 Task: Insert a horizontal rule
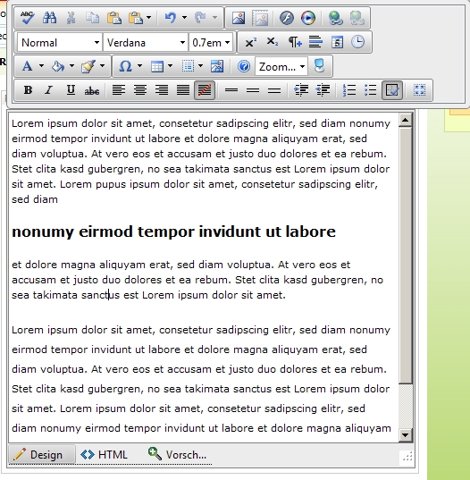tap(315, 42)
